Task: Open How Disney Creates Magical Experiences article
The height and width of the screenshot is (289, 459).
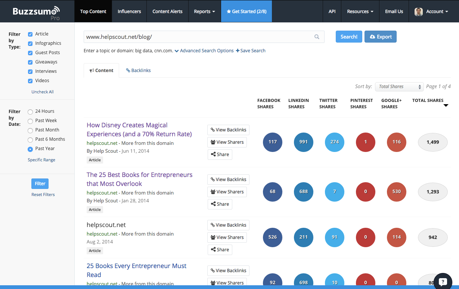Action: (x=139, y=130)
